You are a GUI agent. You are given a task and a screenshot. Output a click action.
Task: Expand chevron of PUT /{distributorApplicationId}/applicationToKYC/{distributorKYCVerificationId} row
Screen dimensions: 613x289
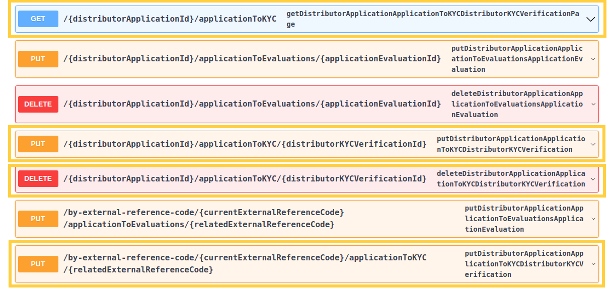593,144
